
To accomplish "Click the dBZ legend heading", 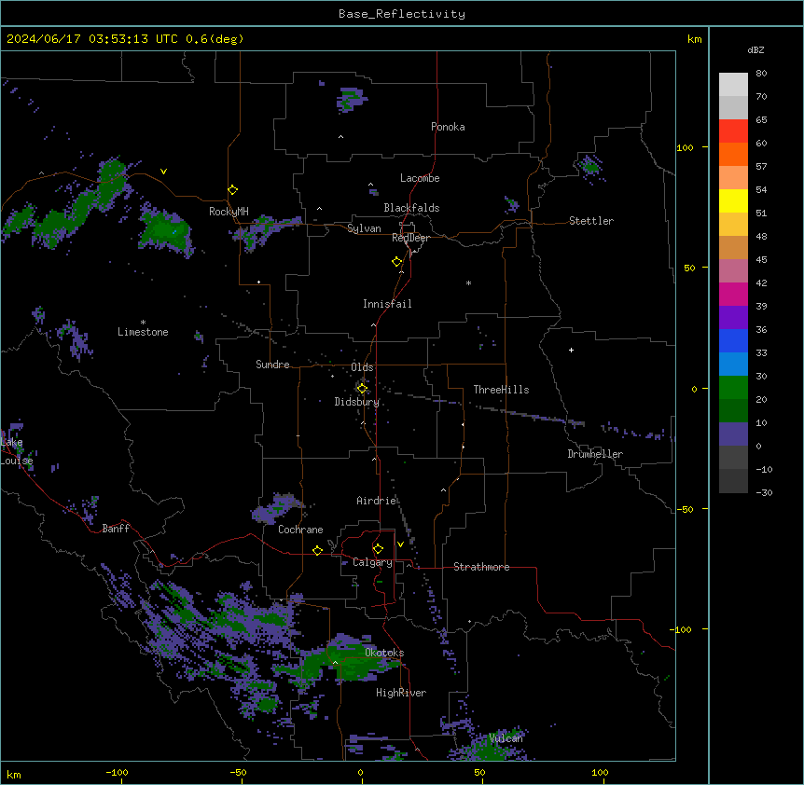I will pyautogui.click(x=755, y=49).
